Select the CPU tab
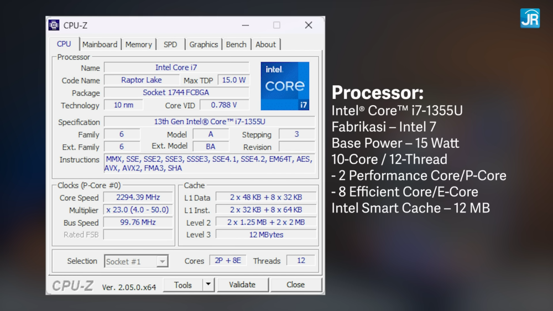 (x=64, y=44)
